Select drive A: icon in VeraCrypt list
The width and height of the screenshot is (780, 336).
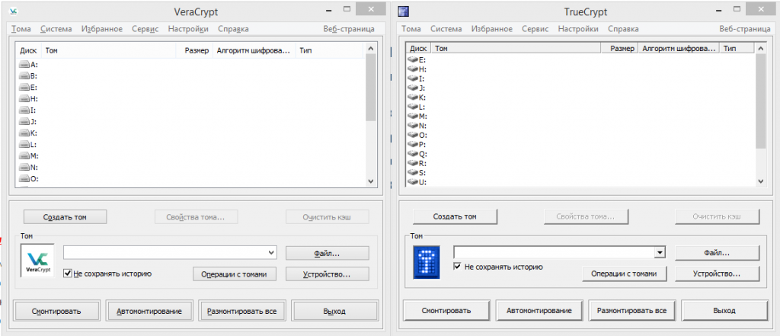(x=24, y=65)
